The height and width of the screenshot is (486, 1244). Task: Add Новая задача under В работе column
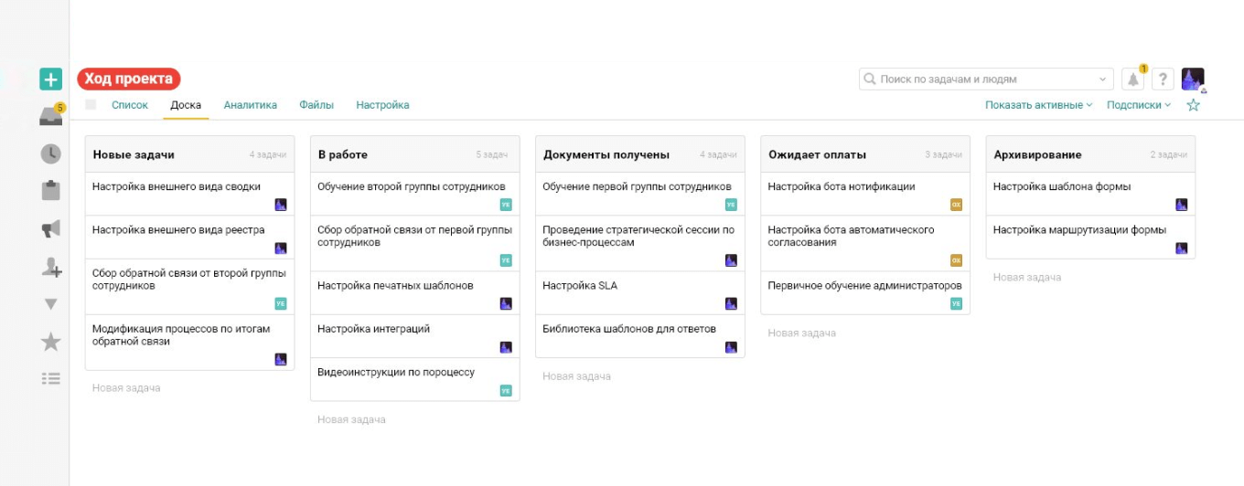click(351, 419)
